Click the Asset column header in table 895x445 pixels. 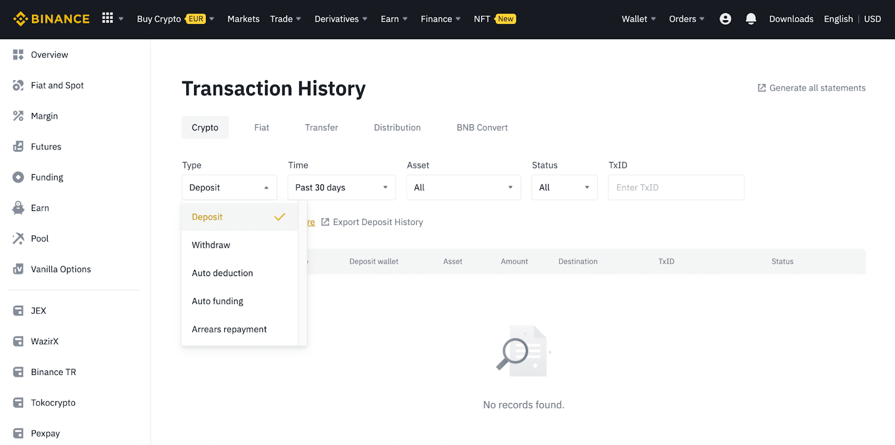pyautogui.click(x=453, y=261)
